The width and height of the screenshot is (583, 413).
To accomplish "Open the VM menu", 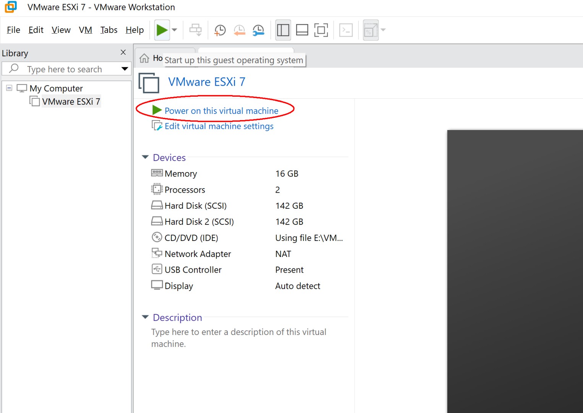I will click(x=86, y=30).
